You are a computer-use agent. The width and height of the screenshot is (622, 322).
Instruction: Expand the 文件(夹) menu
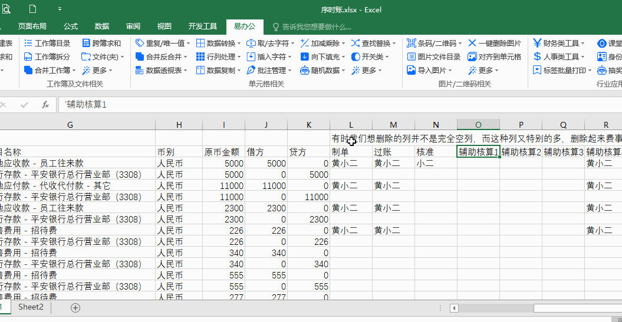click(x=103, y=57)
